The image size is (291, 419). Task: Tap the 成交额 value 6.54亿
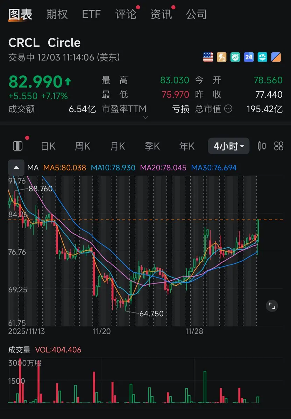[x=83, y=109]
